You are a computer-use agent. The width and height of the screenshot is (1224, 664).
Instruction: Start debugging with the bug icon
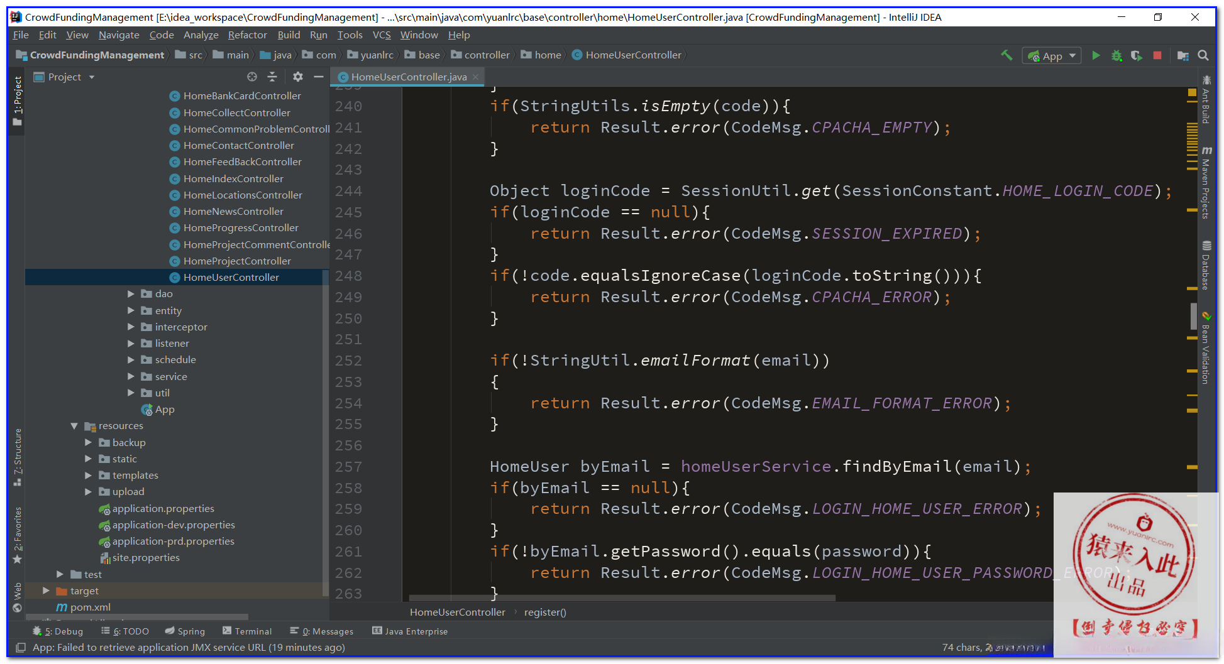pyautogui.click(x=1116, y=55)
